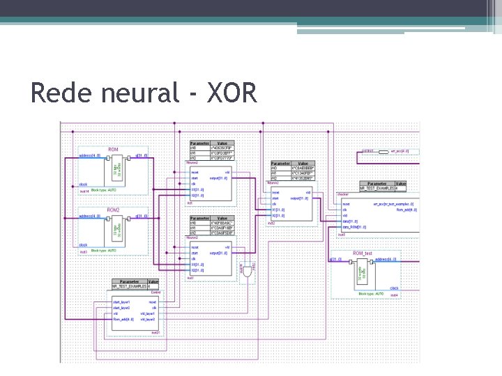This screenshot has height=376, width=502.
Task: Click the ROM2 block address[4..0] port
Action: click(90, 217)
